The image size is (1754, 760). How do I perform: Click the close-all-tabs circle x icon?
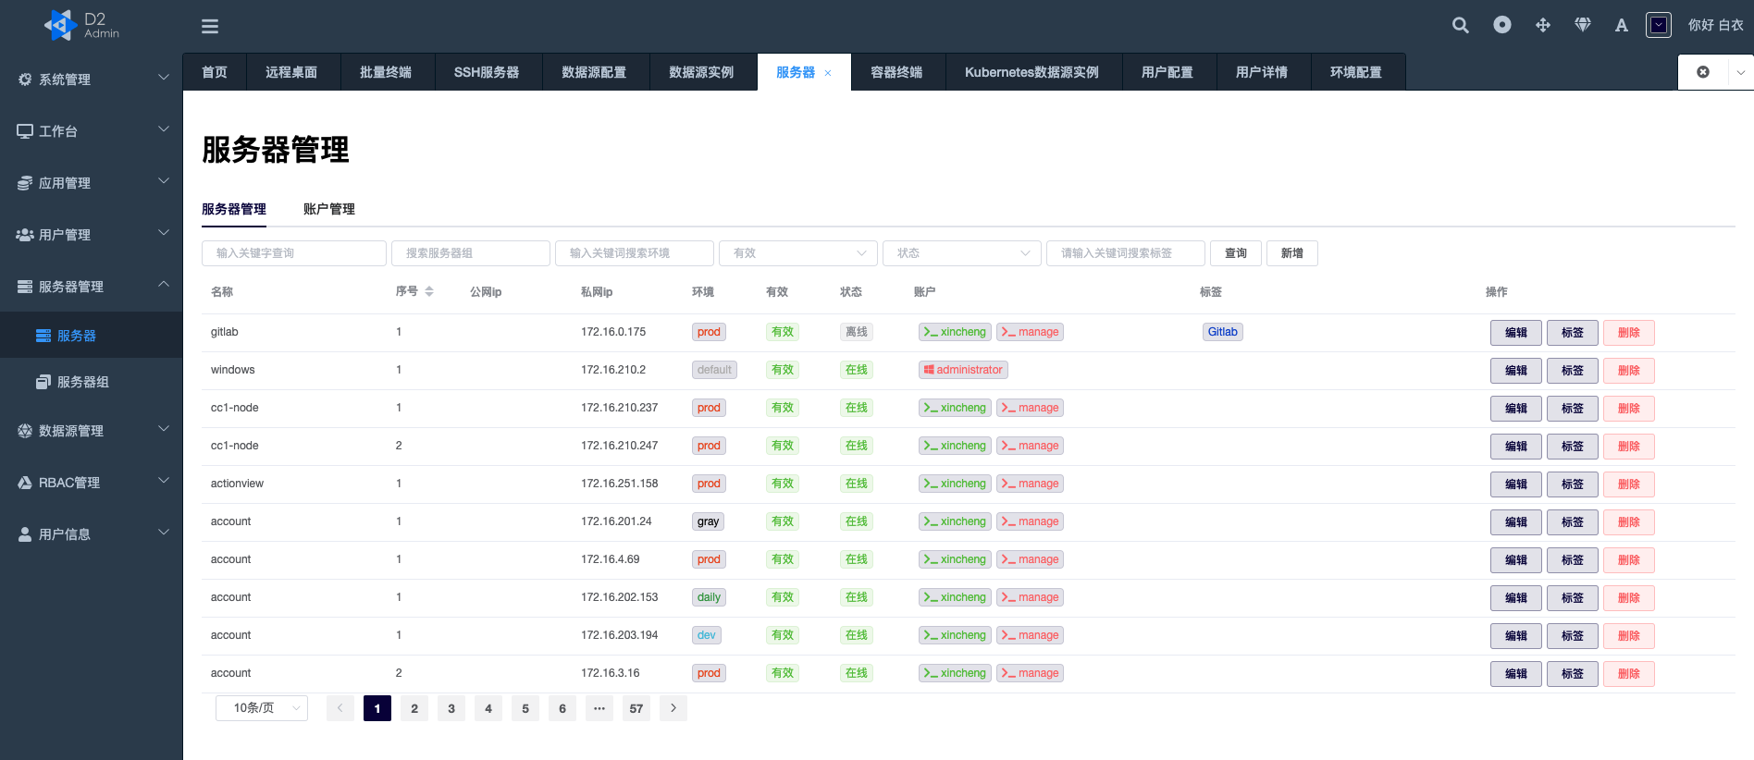point(1703,72)
